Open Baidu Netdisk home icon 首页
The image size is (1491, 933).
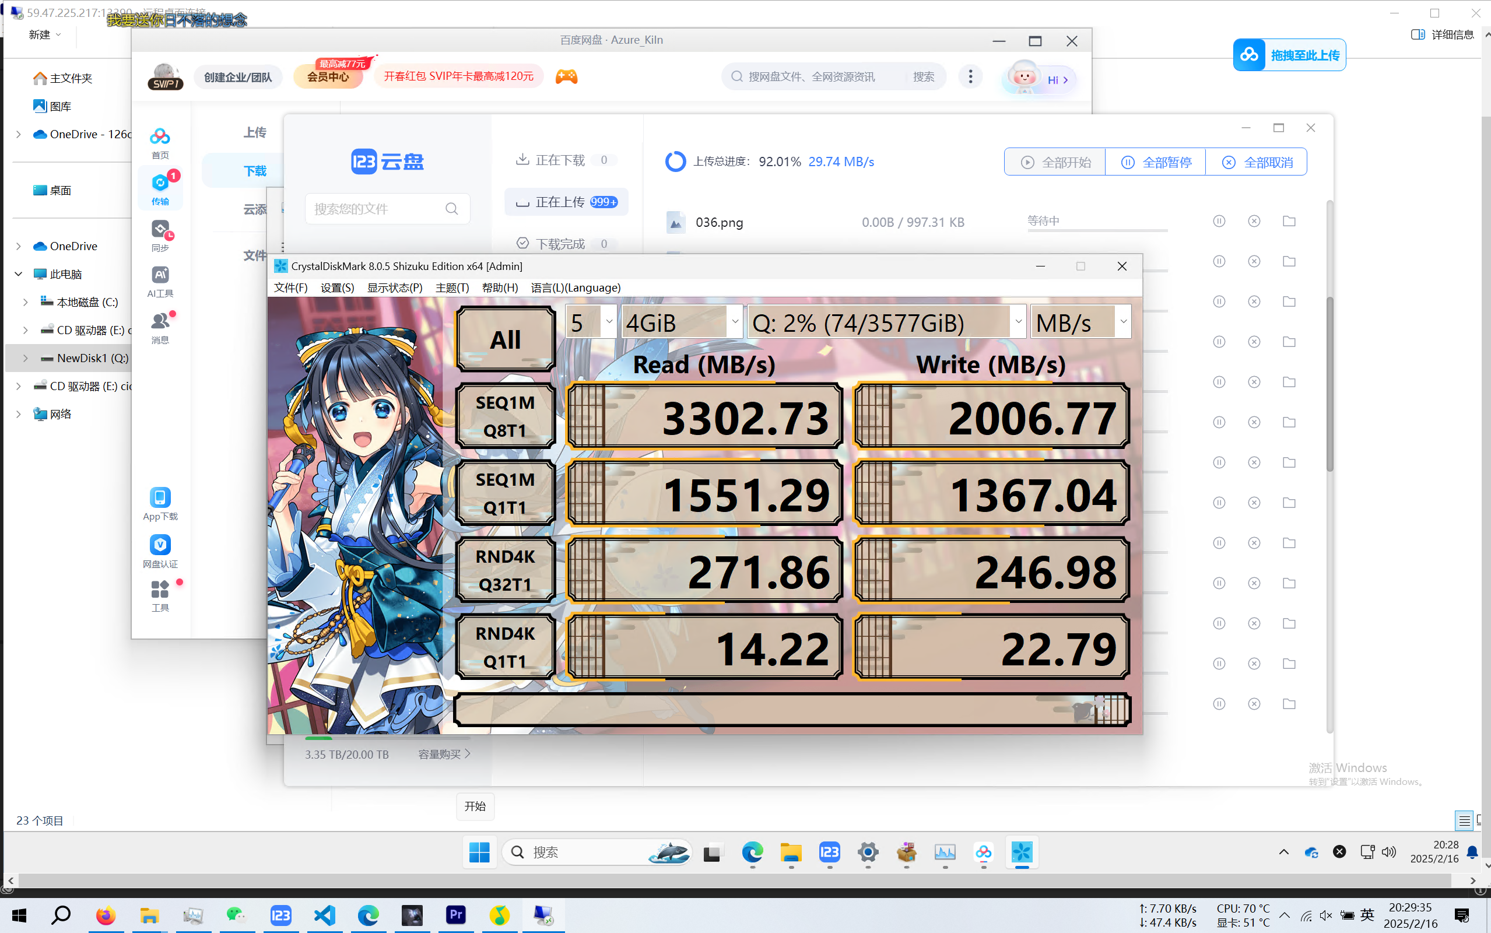click(x=160, y=143)
